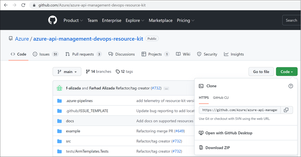This screenshot has width=301, height=157.
Task: Click the Go to file button
Action: 261,72
